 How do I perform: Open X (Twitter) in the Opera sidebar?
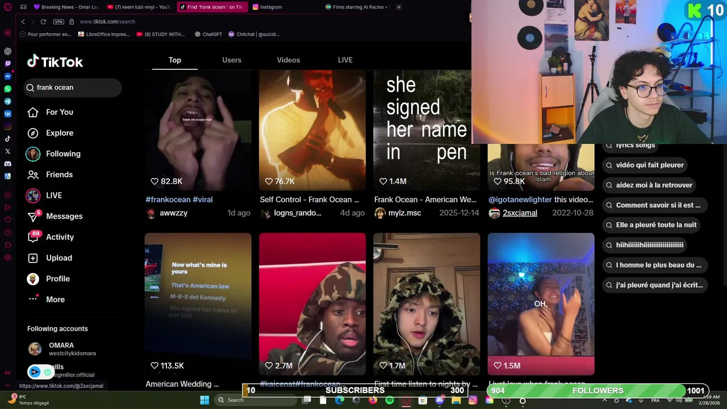click(x=7, y=151)
